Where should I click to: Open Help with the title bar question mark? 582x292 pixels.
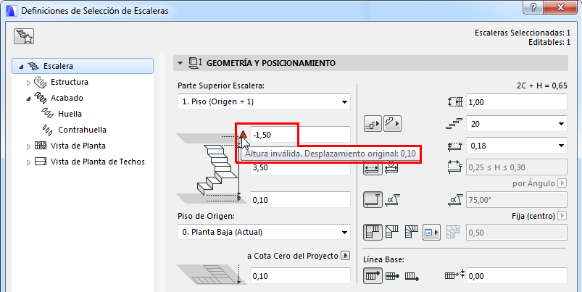pyautogui.click(x=535, y=7)
